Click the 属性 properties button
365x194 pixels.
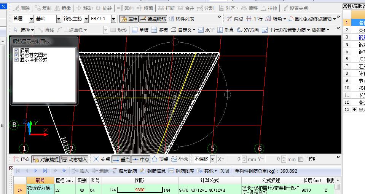click(129, 19)
